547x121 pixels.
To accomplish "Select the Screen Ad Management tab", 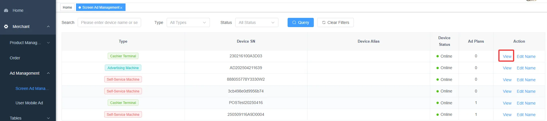I will [101, 7].
